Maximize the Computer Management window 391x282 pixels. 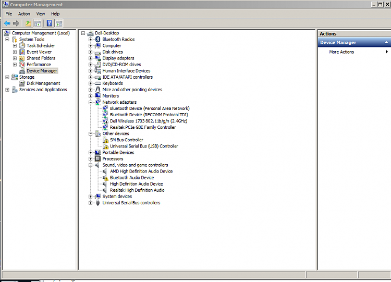(380, 5)
